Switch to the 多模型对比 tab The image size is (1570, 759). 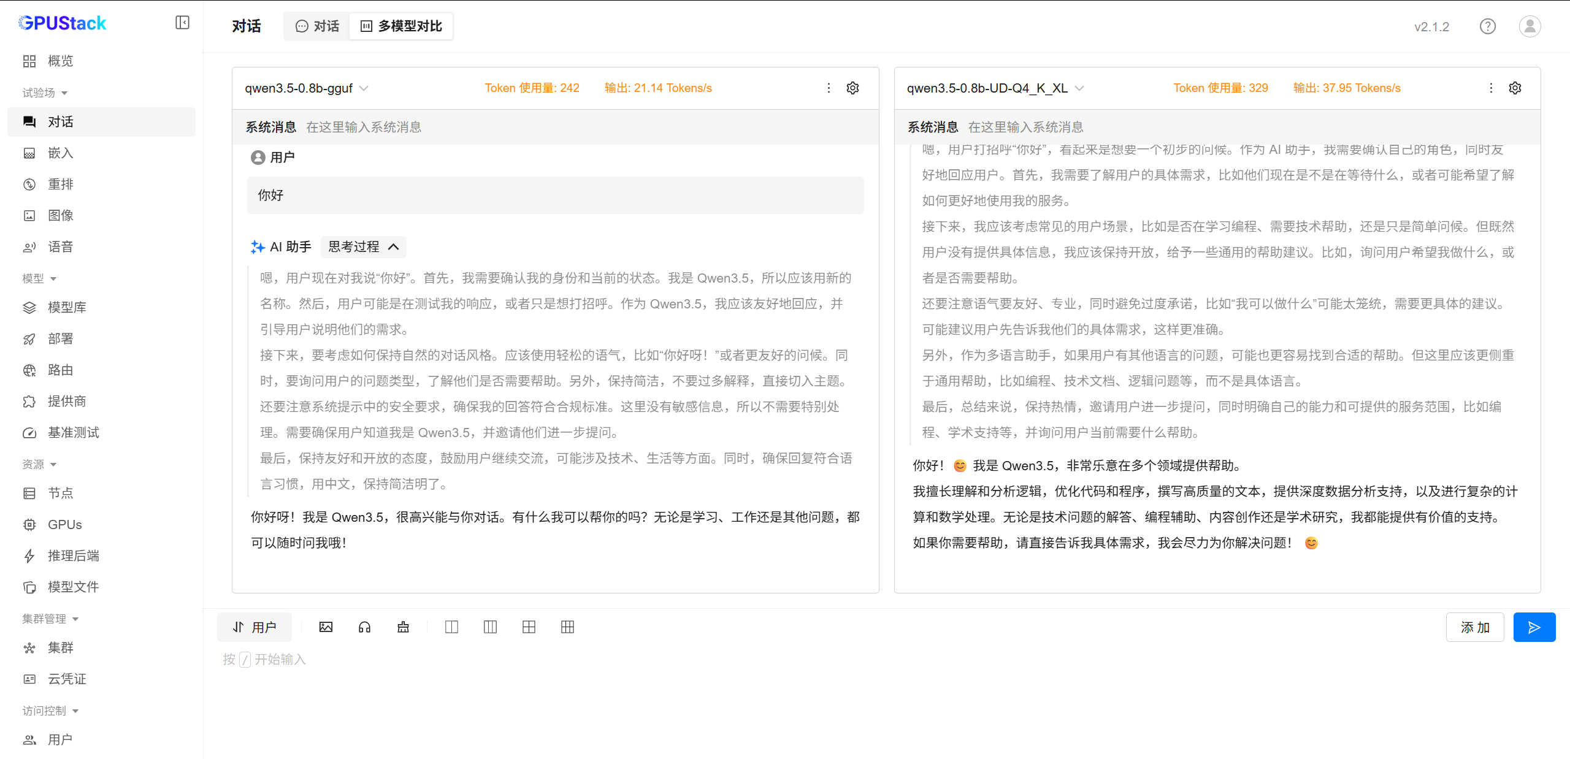401,26
